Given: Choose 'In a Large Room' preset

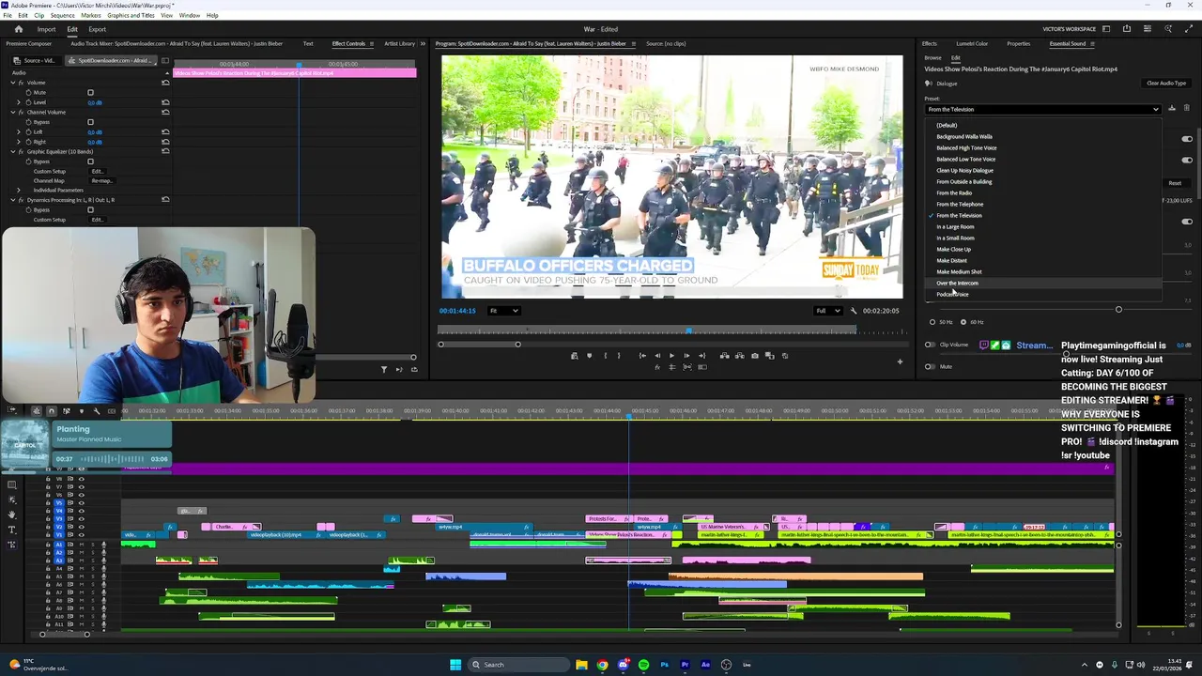Looking at the screenshot, I should 955,227.
